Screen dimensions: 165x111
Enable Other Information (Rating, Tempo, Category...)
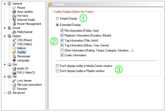point(62,50)
